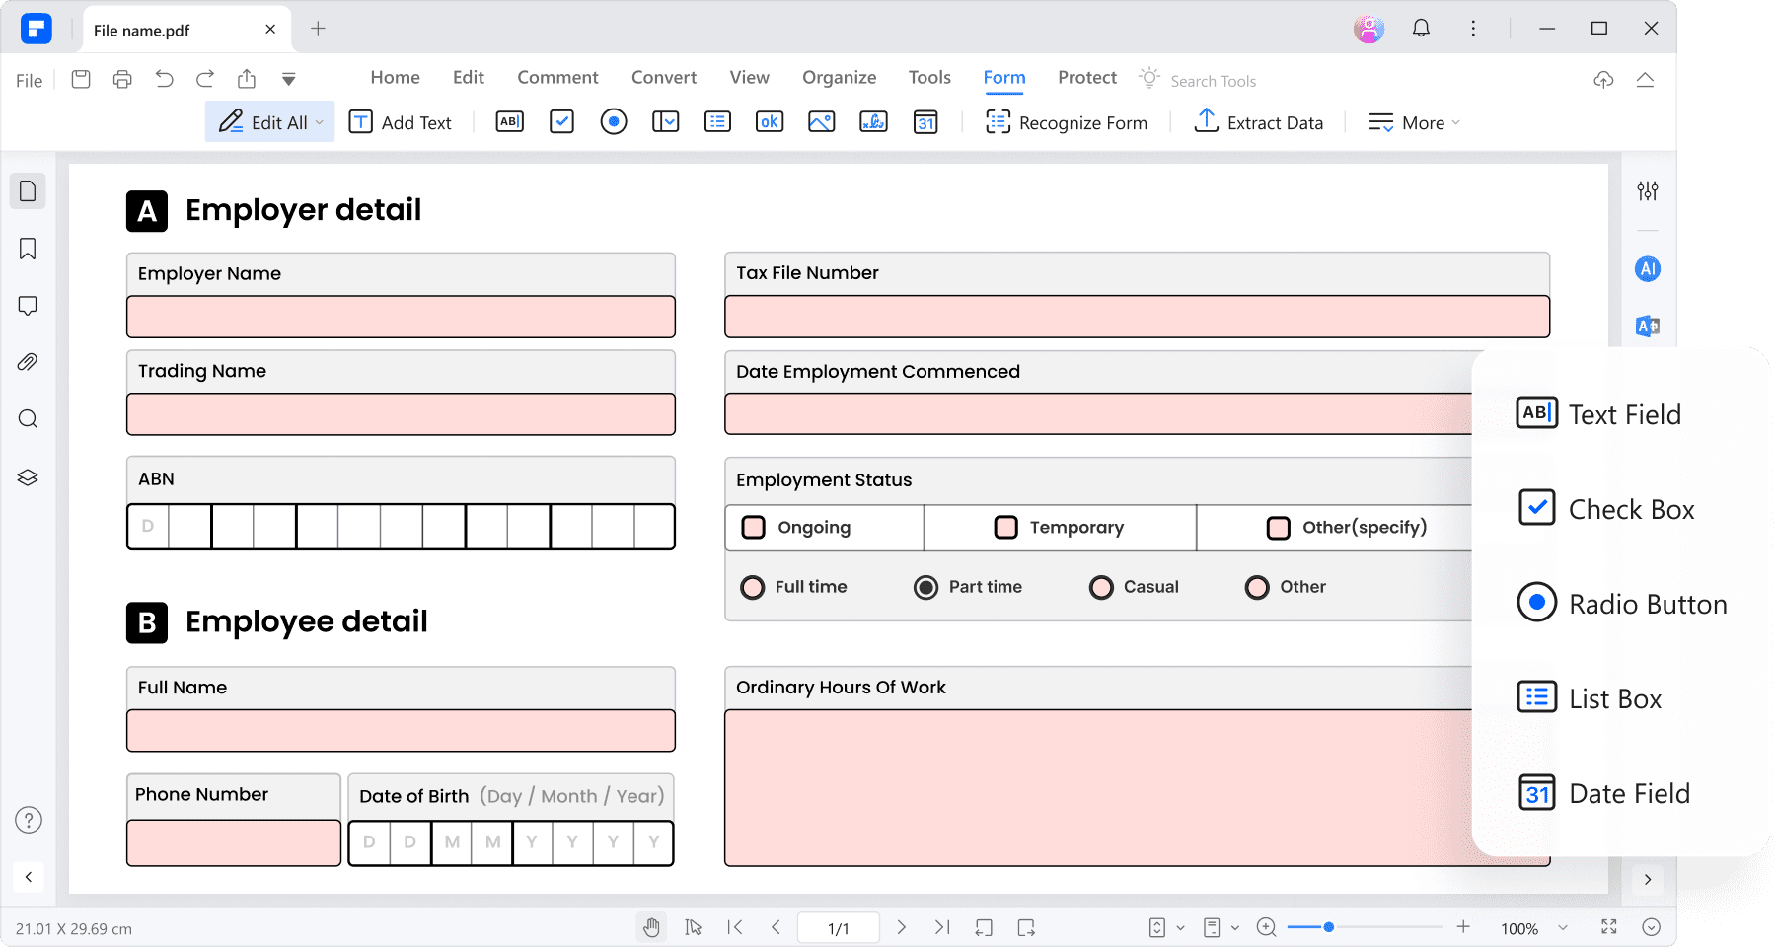The image size is (1776, 947).
Task: Click the Employer Name input field
Action: [401, 317]
